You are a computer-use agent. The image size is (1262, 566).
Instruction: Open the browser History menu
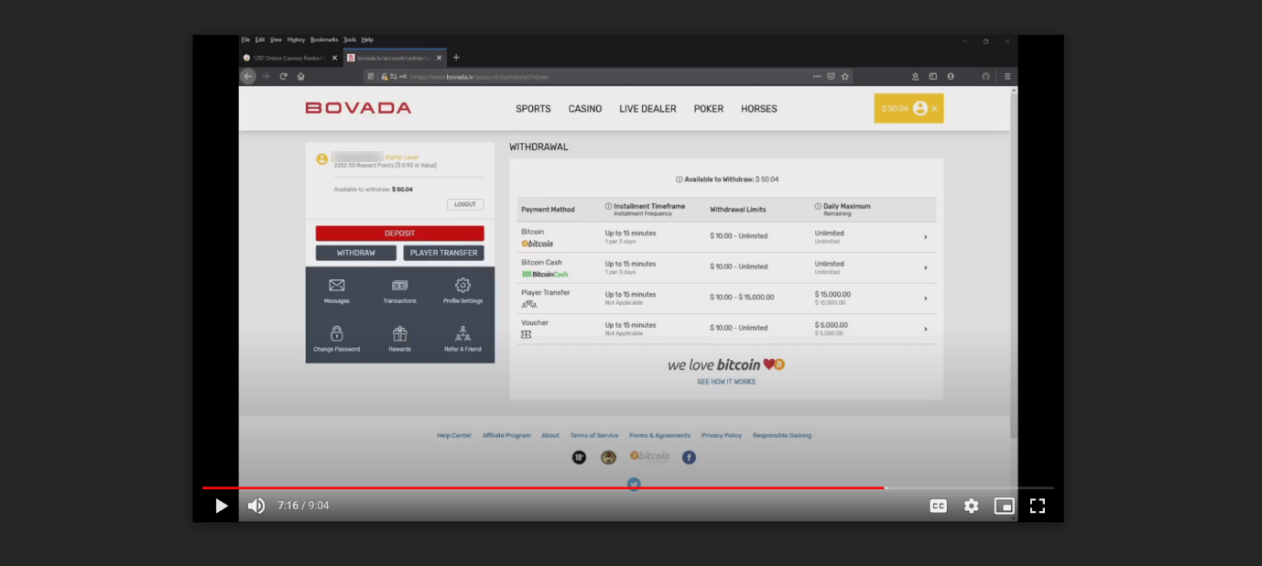tap(296, 40)
